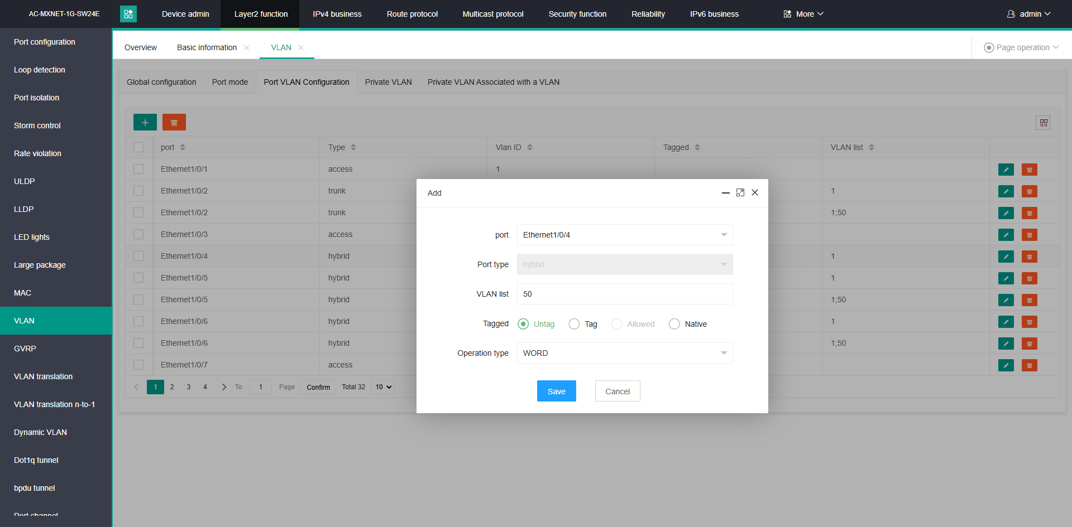Expand the Operation type WORD dropdown

pyautogui.click(x=624, y=353)
